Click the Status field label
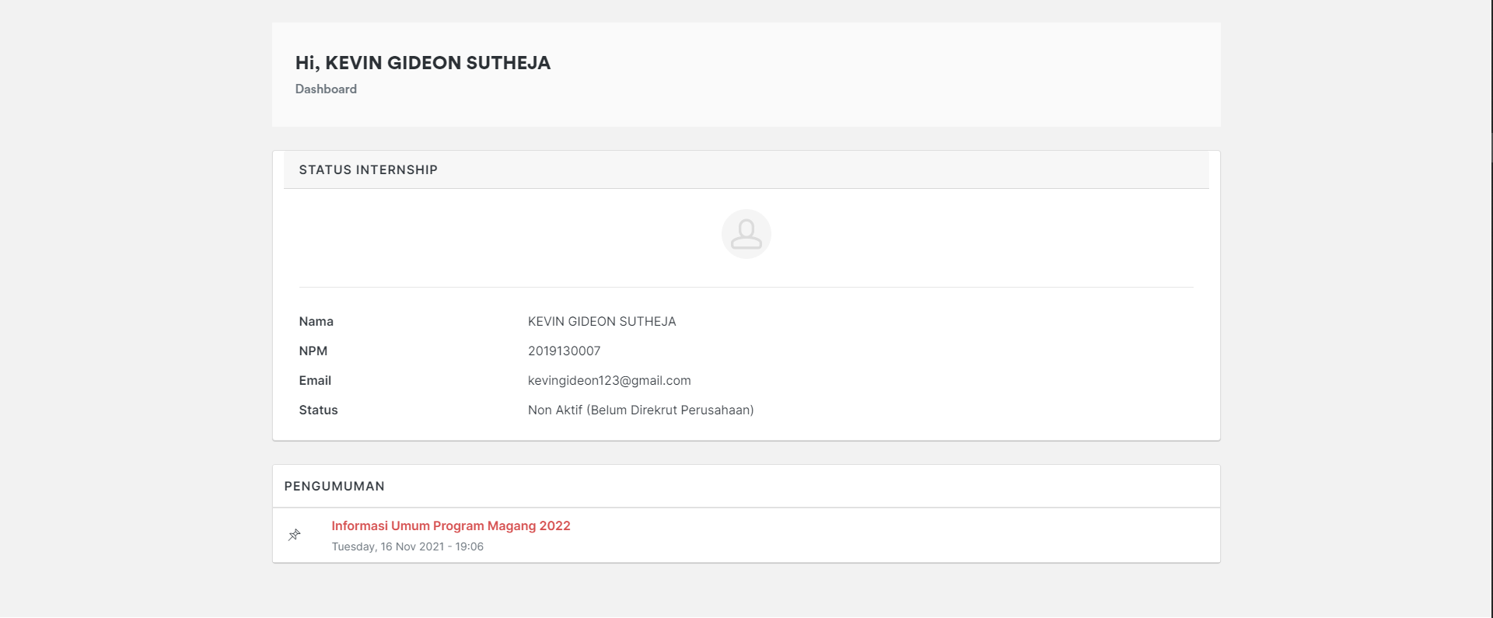 click(x=319, y=410)
